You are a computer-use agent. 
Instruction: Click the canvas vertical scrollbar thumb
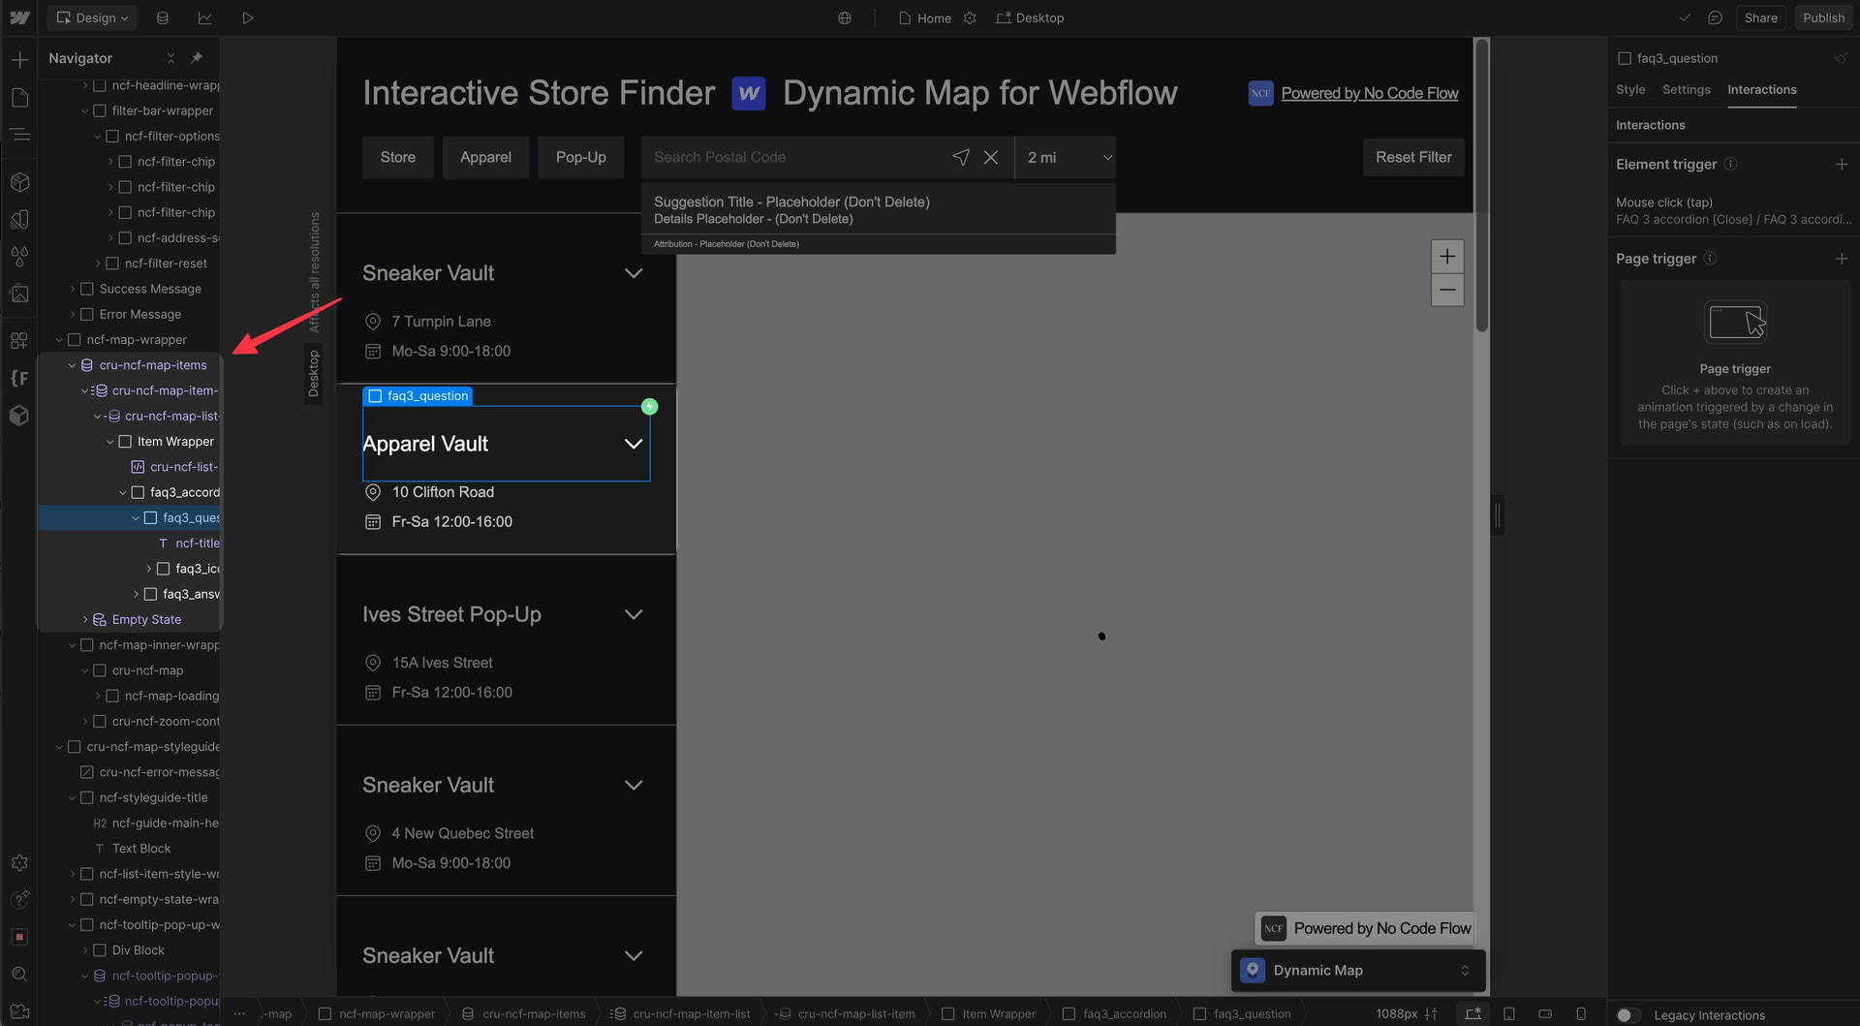click(1481, 184)
